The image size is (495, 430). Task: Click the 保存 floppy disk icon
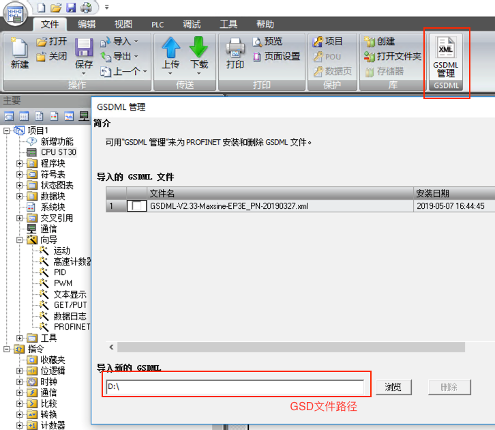point(84,49)
